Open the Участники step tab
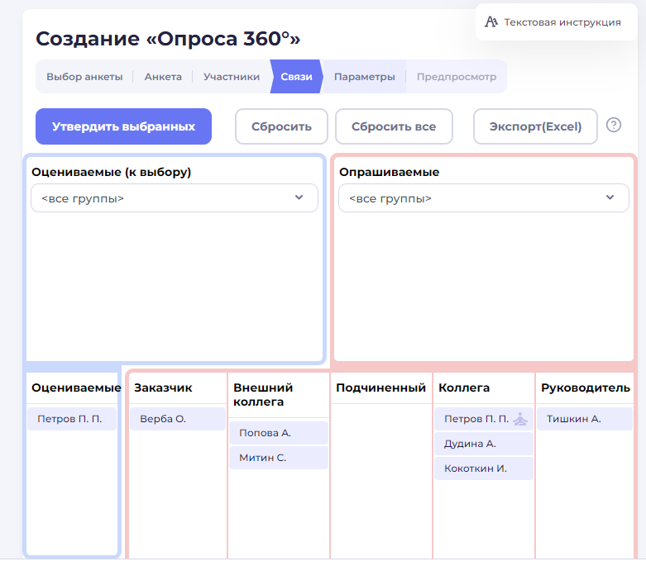The width and height of the screenshot is (646, 566). click(x=232, y=77)
